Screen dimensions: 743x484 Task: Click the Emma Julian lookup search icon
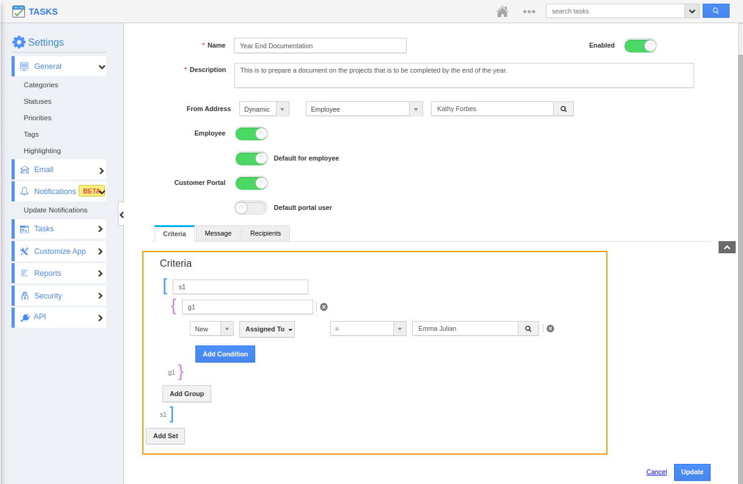point(528,328)
